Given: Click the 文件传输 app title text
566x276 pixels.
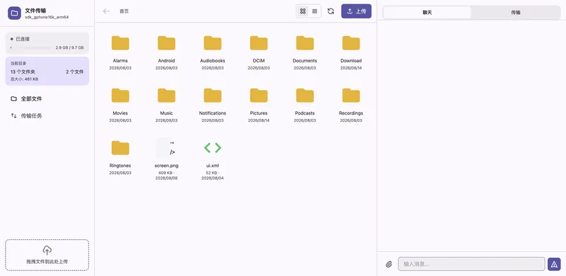Looking at the screenshot, I should [35, 11].
